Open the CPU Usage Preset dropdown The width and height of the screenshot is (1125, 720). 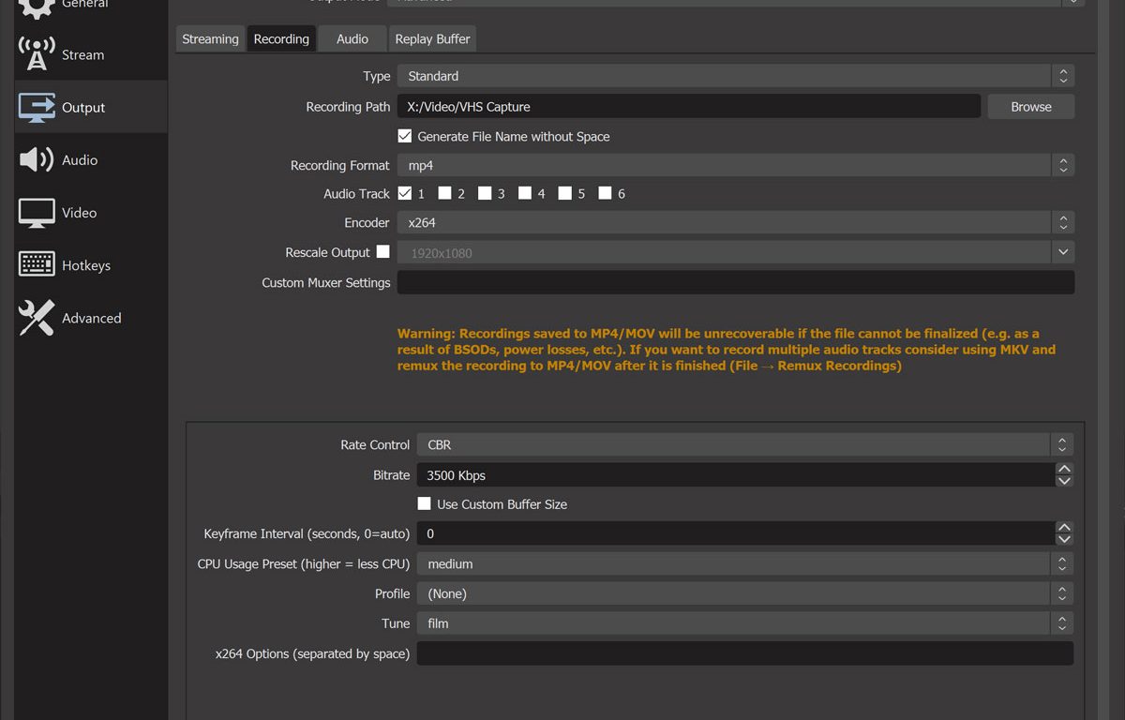point(744,563)
